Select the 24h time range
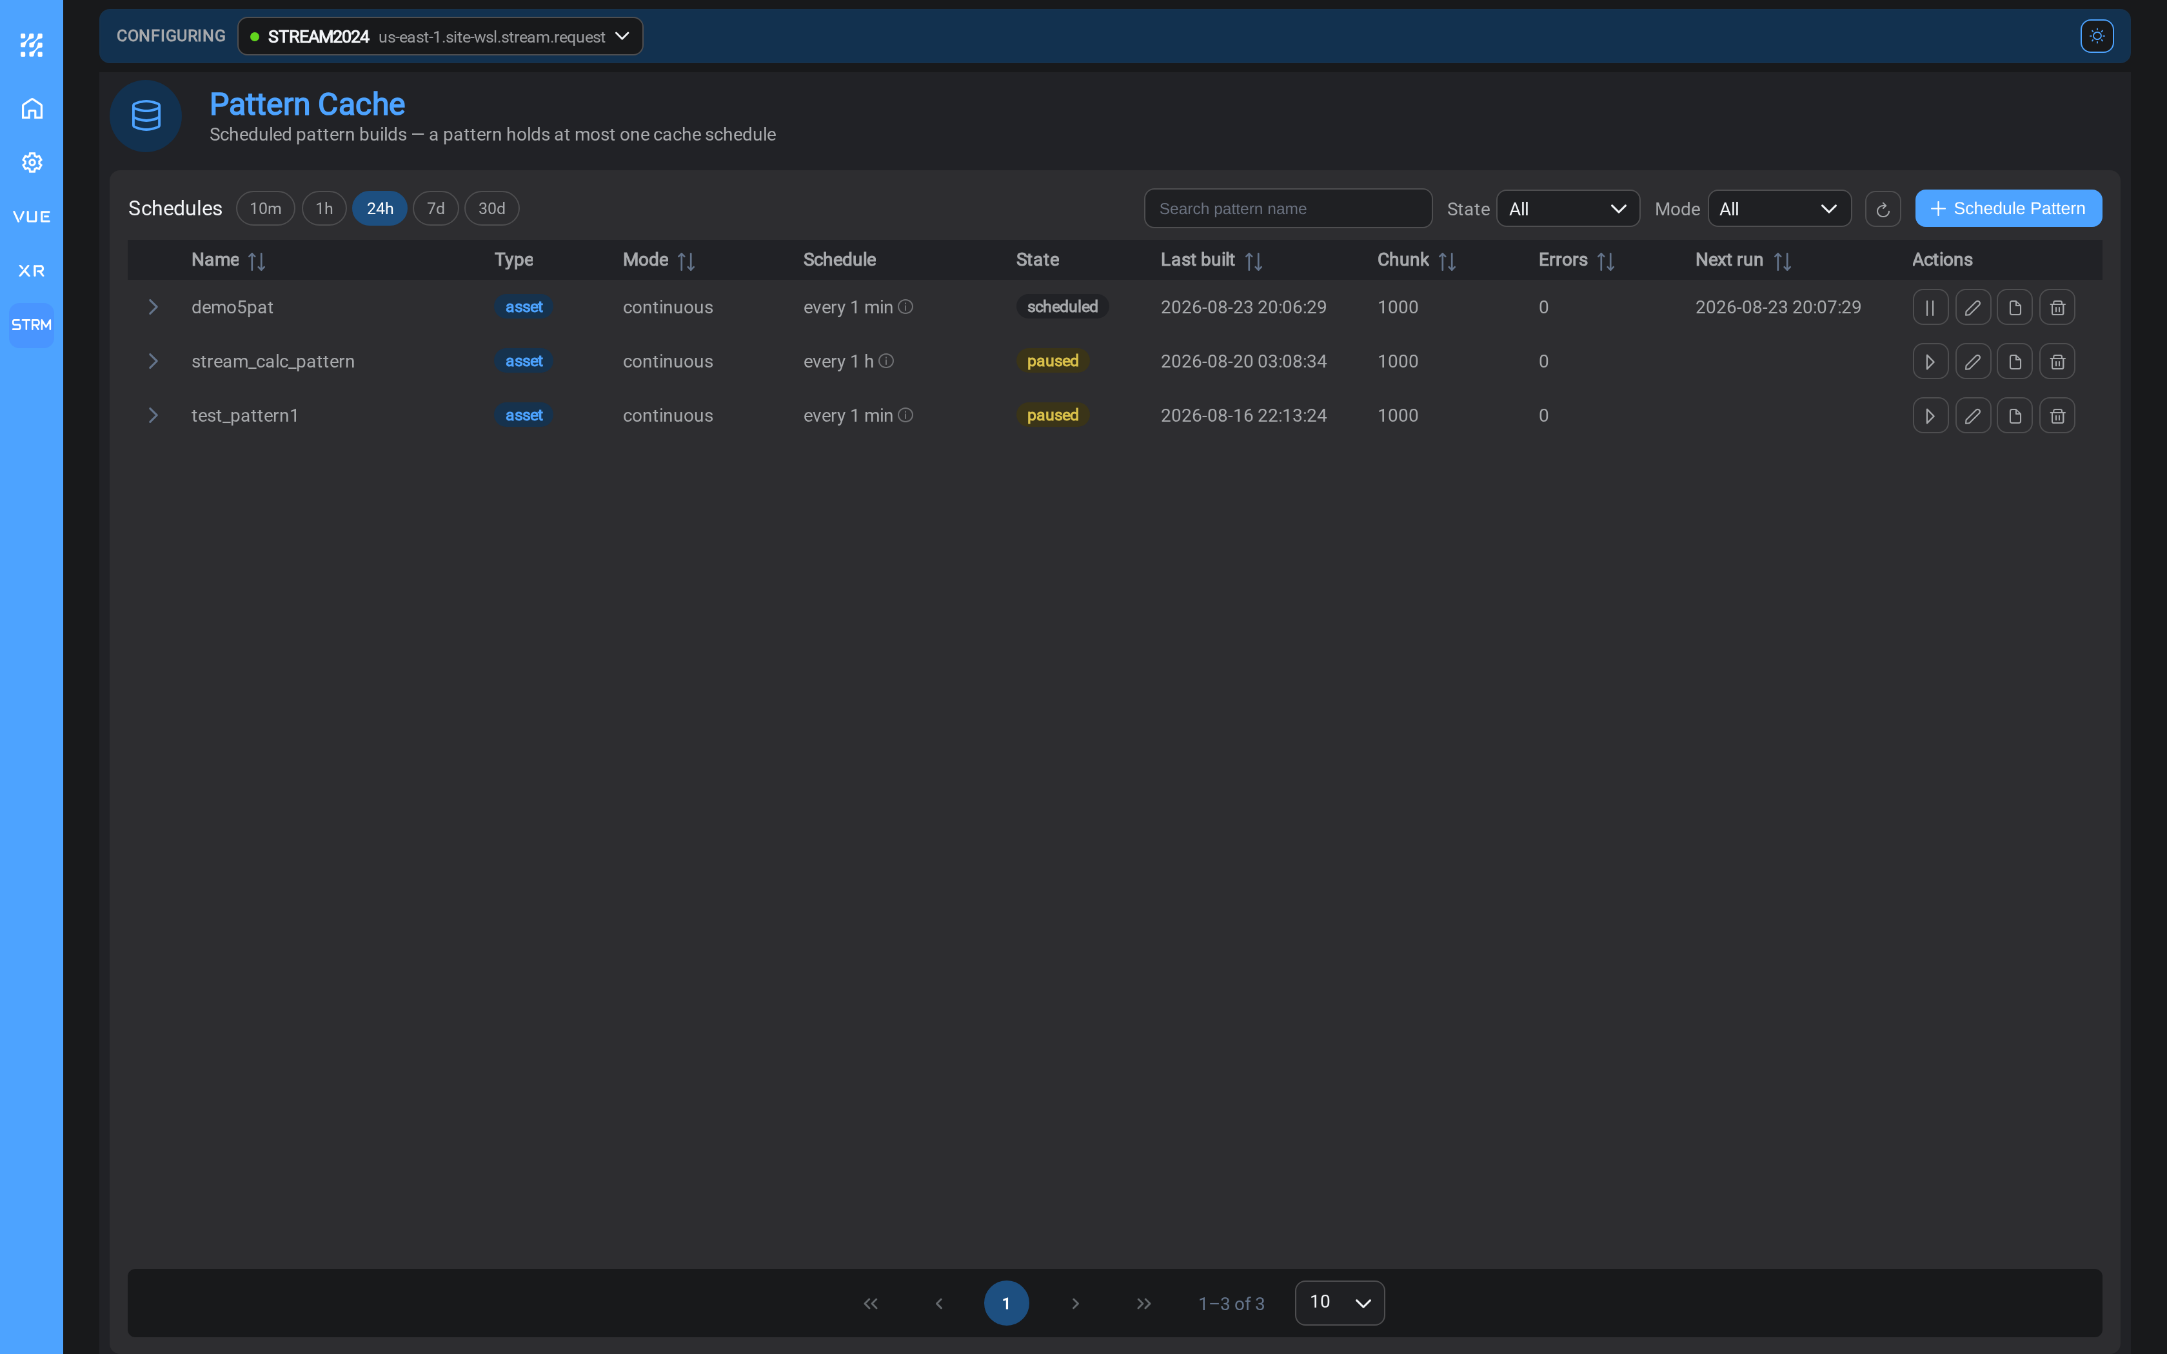This screenshot has width=2167, height=1354. (x=380, y=209)
